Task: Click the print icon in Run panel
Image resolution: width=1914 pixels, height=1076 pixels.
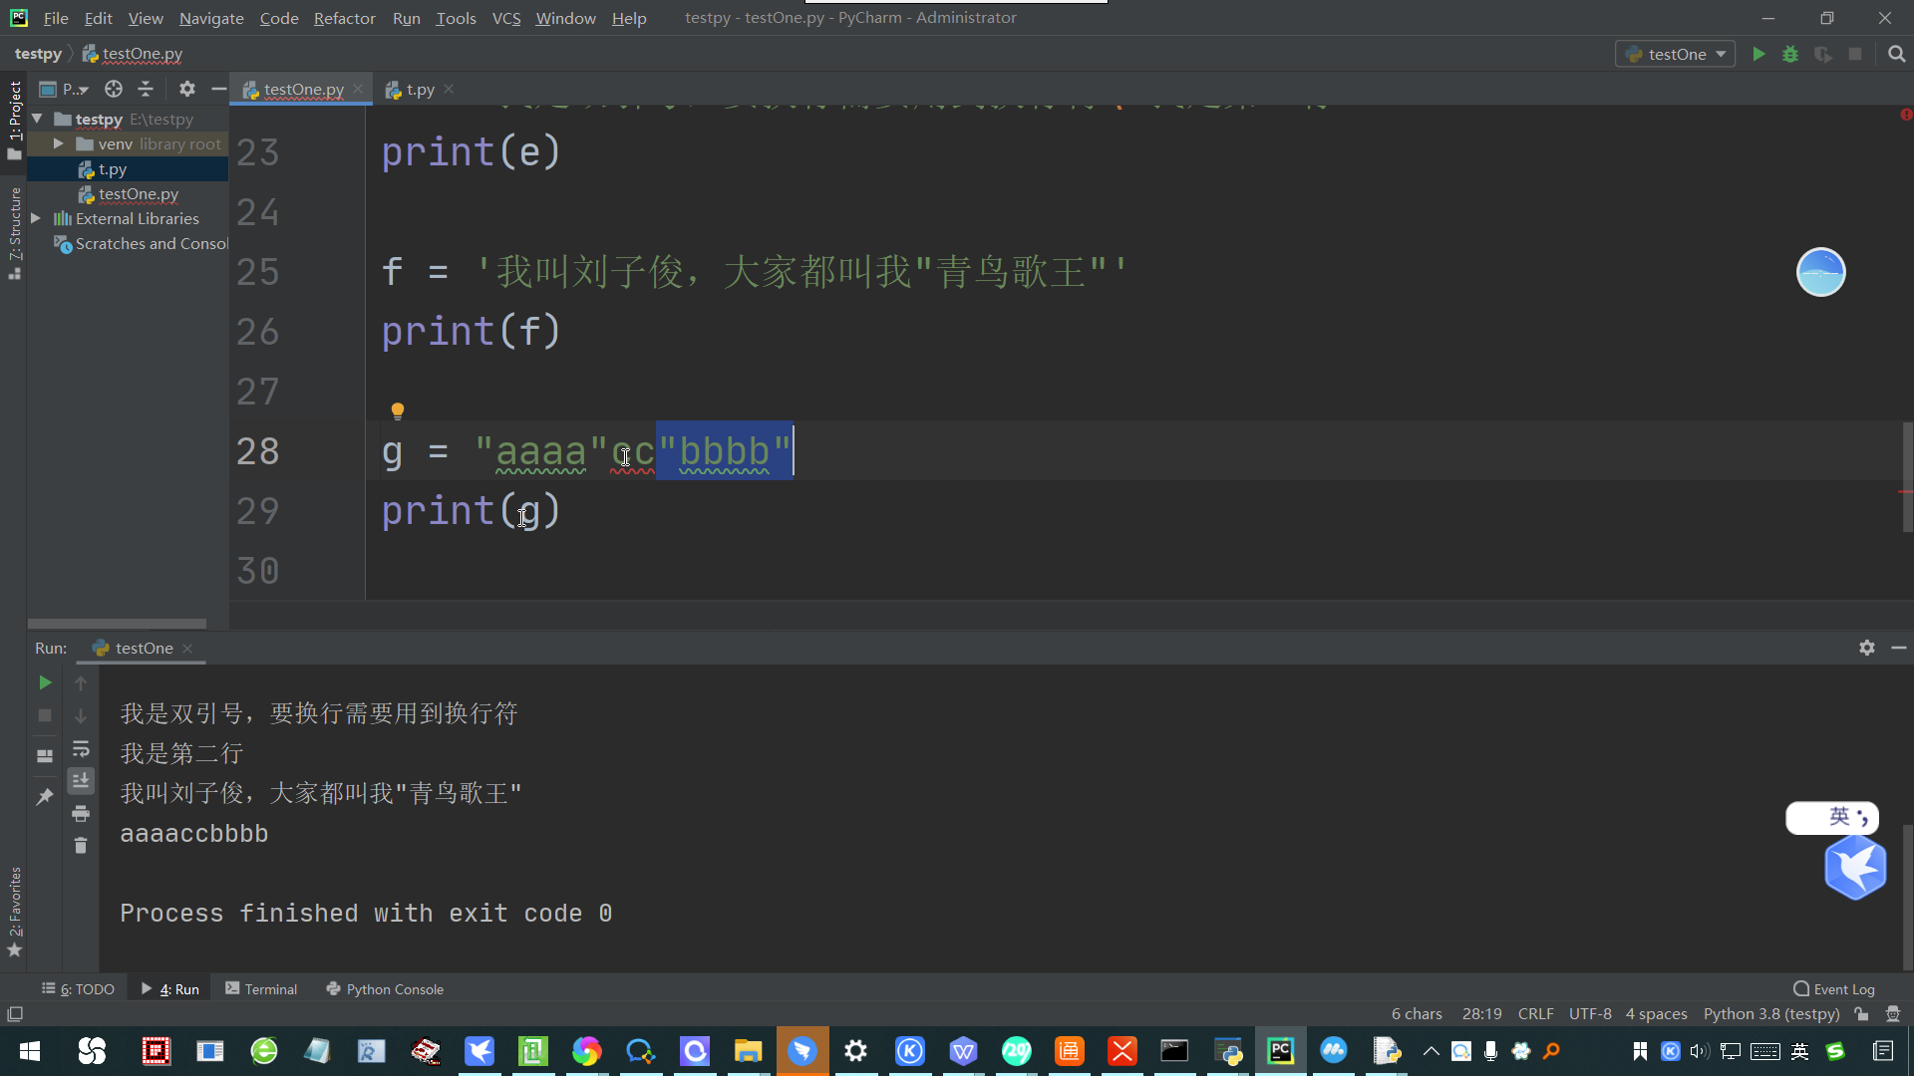Action: pyautogui.click(x=81, y=814)
